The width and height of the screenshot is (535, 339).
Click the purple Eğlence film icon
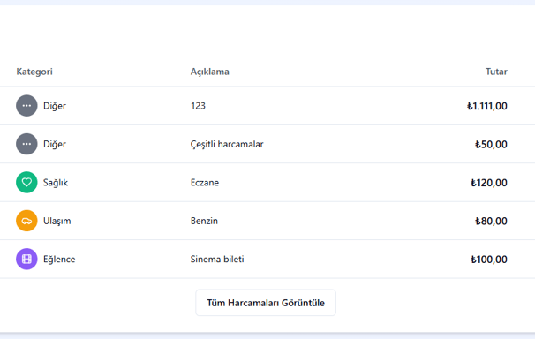[x=26, y=259]
